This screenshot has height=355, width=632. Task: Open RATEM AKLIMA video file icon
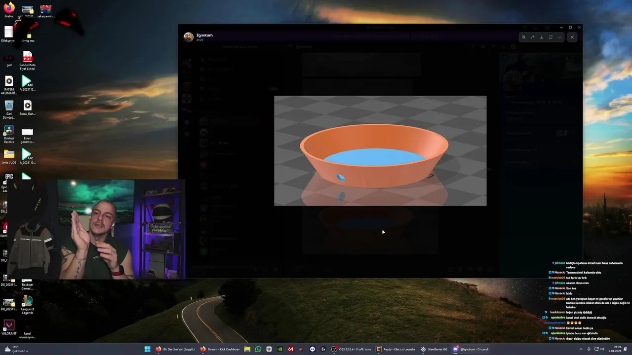9,84
